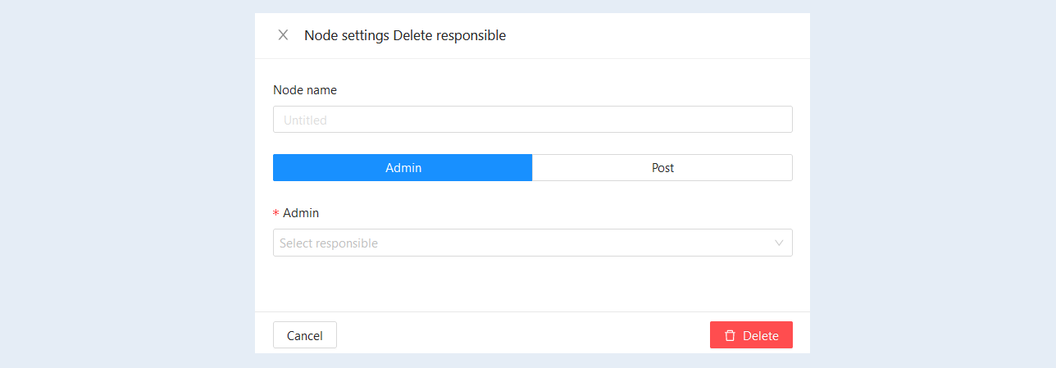Viewport: 1056px width, 368px height.
Task: Expand the Admin responsible combo box
Action: (x=533, y=243)
